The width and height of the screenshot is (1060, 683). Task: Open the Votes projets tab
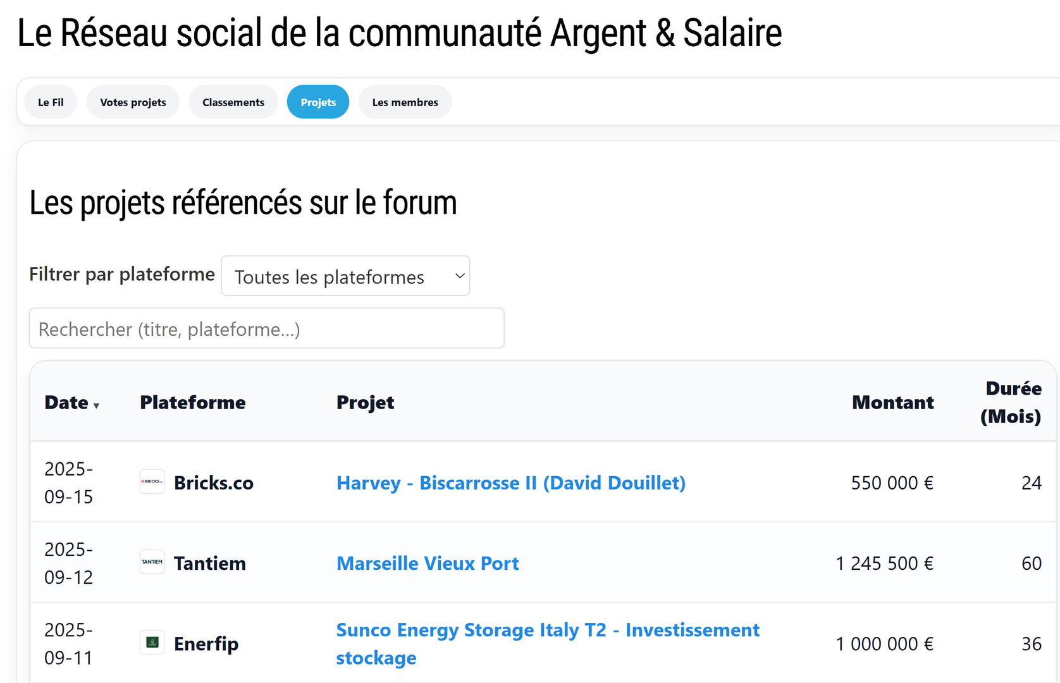pos(133,102)
